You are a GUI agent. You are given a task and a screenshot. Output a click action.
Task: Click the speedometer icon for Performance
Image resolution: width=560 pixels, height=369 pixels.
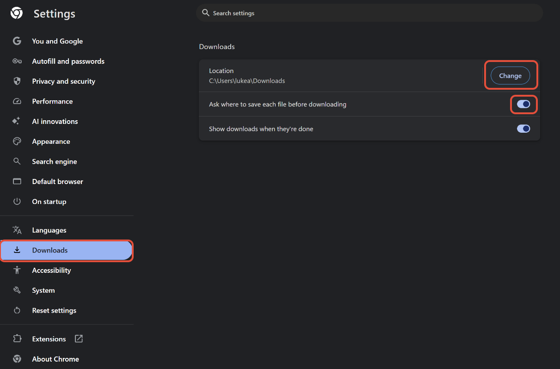(x=17, y=101)
